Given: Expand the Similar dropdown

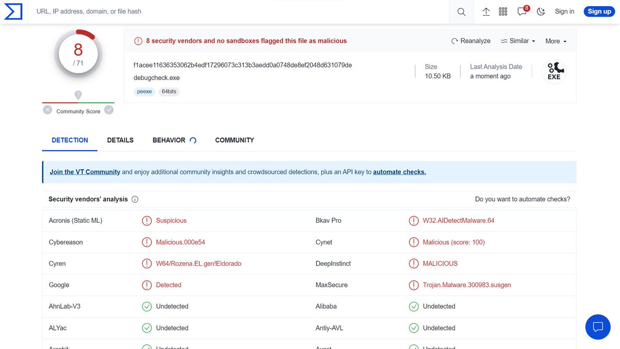Looking at the screenshot, I should [x=518, y=41].
